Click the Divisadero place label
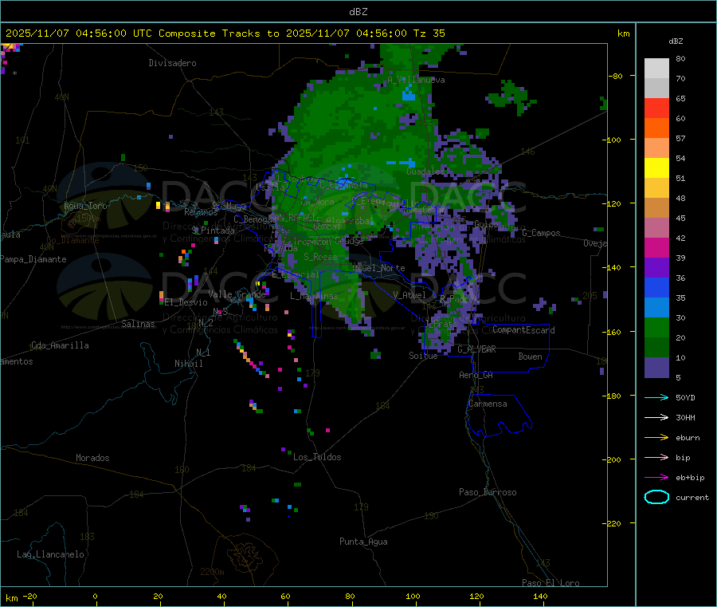 click(172, 63)
